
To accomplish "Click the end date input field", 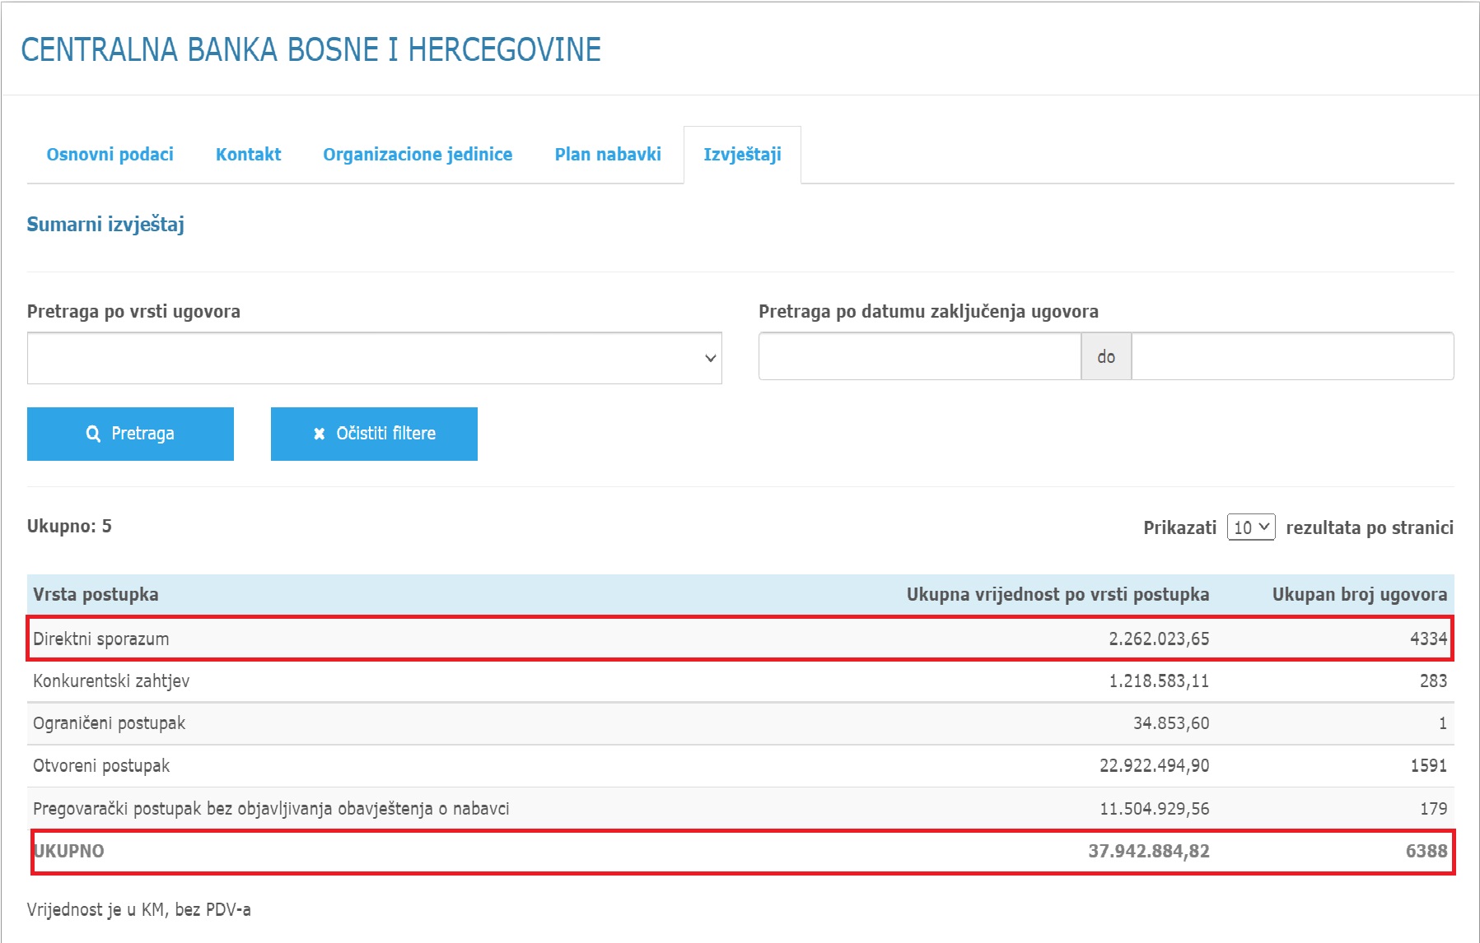I will pos(1292,356).
